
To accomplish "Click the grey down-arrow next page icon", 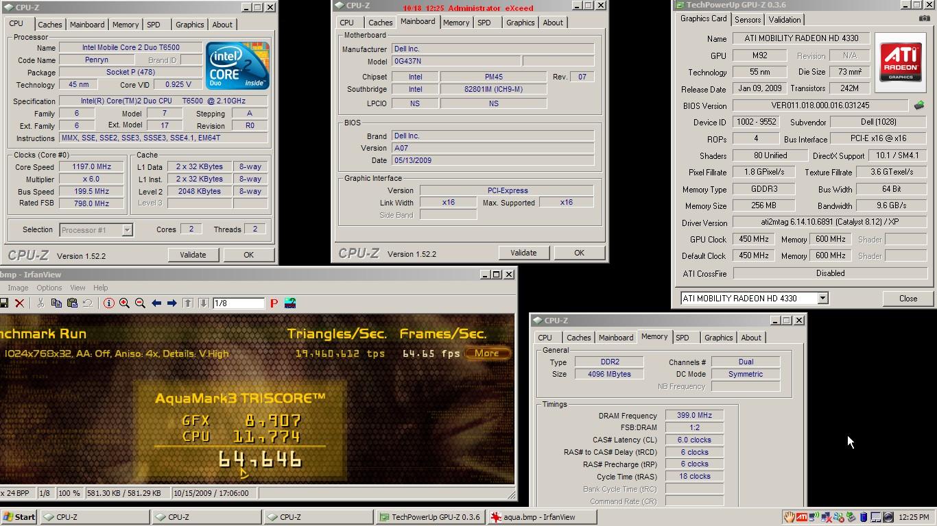I will pos(204,303).
